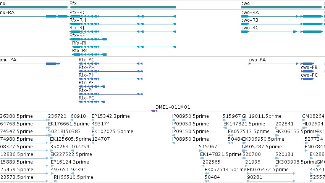The image size is (325, 183).
Task: Click EST label 350263
Action: (x=59, y=147)
